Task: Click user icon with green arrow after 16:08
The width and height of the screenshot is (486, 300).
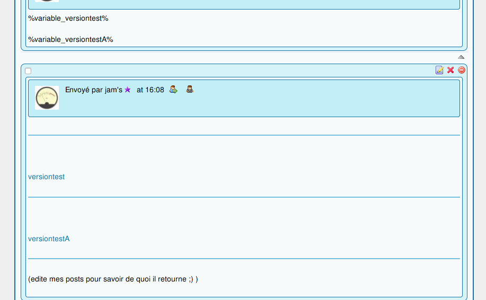Action: (x=173, y=90)
